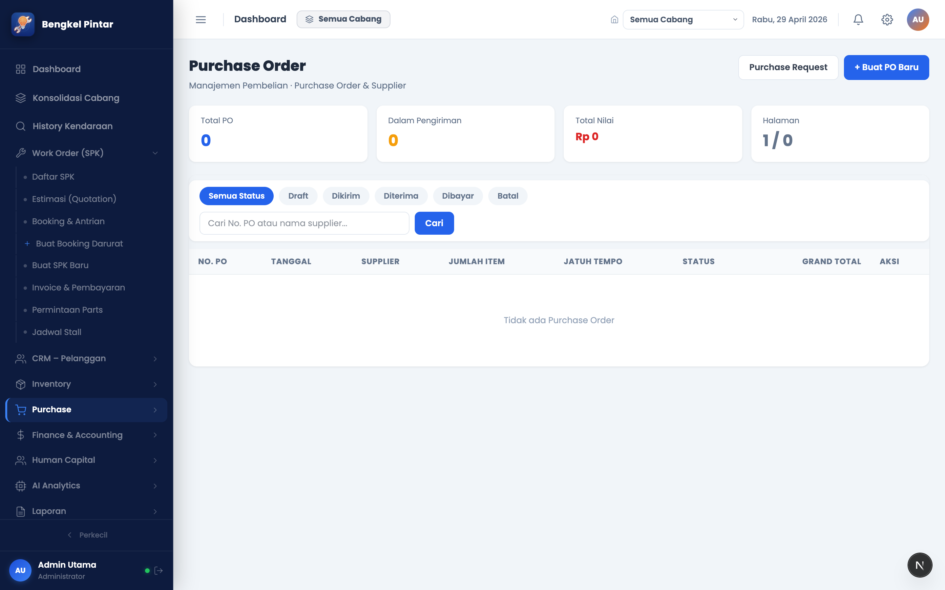Click the logout icon beside Admin Utama
945x590 pixels.
point(158,570)
